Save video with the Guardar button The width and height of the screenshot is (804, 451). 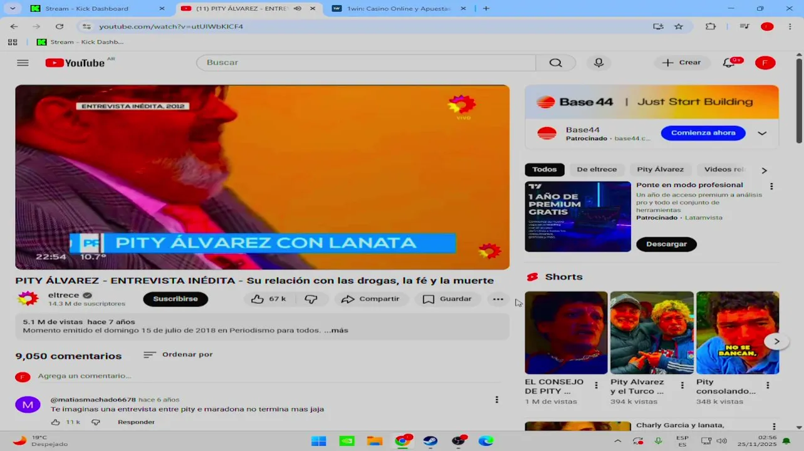tap(447, 299)
